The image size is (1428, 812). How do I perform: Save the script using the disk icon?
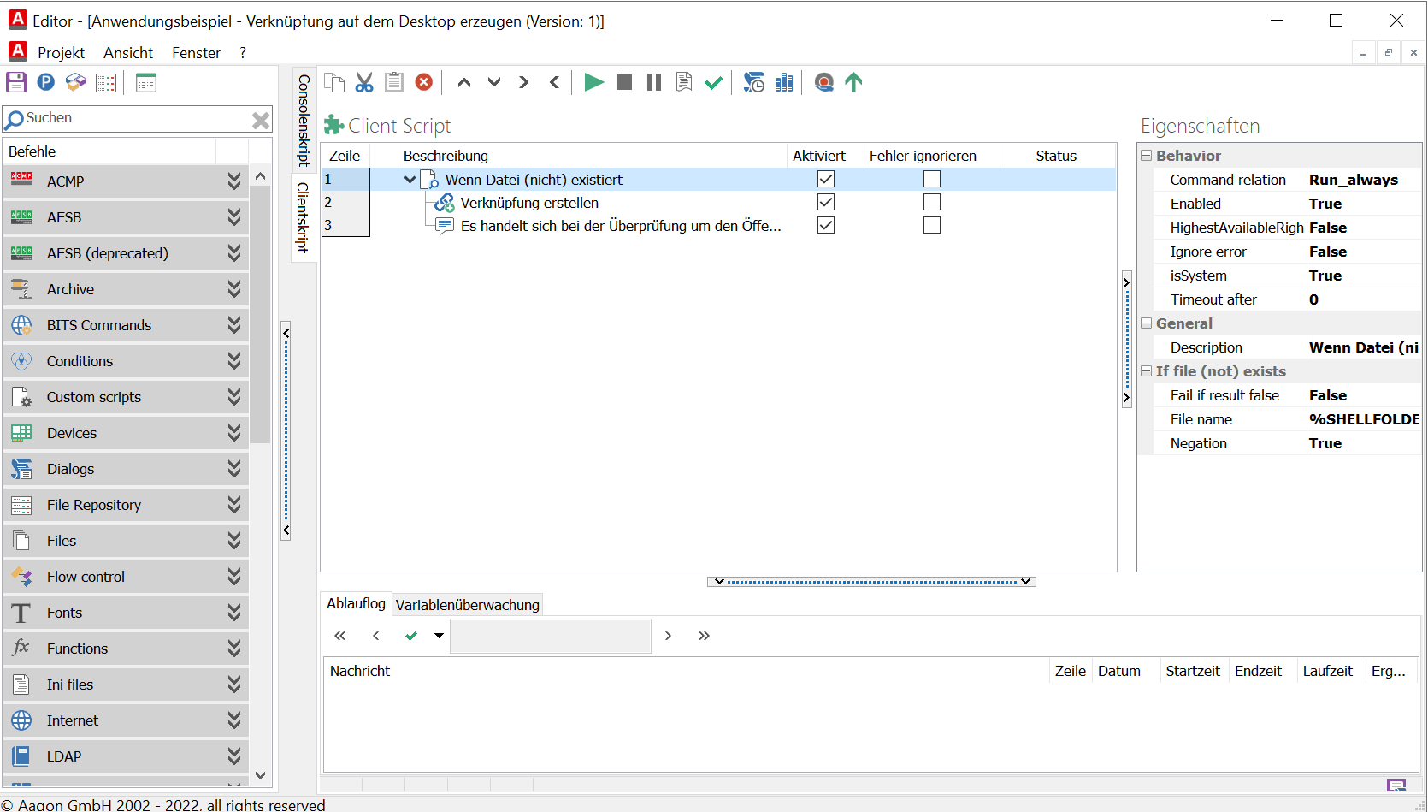pyautogui.click(x=15, y=81)
